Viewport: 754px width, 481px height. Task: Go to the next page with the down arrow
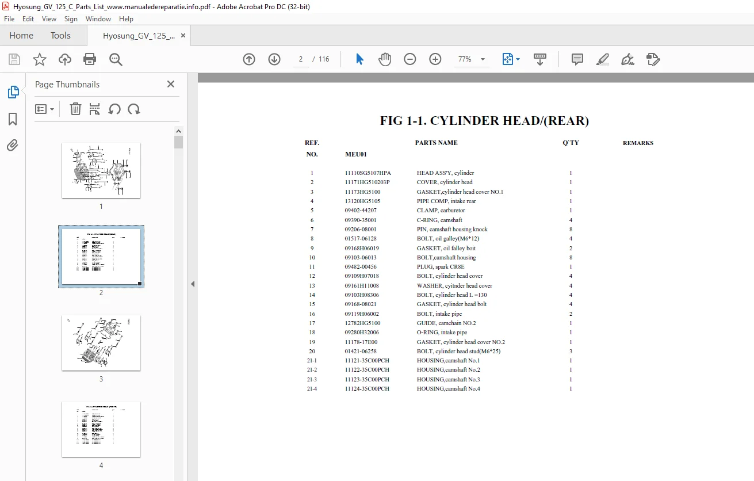click(274, 59)
